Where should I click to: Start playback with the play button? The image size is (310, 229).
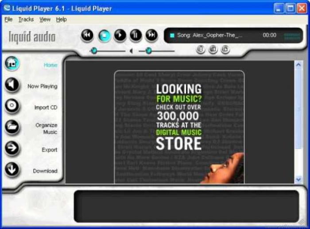pos(120,35)
